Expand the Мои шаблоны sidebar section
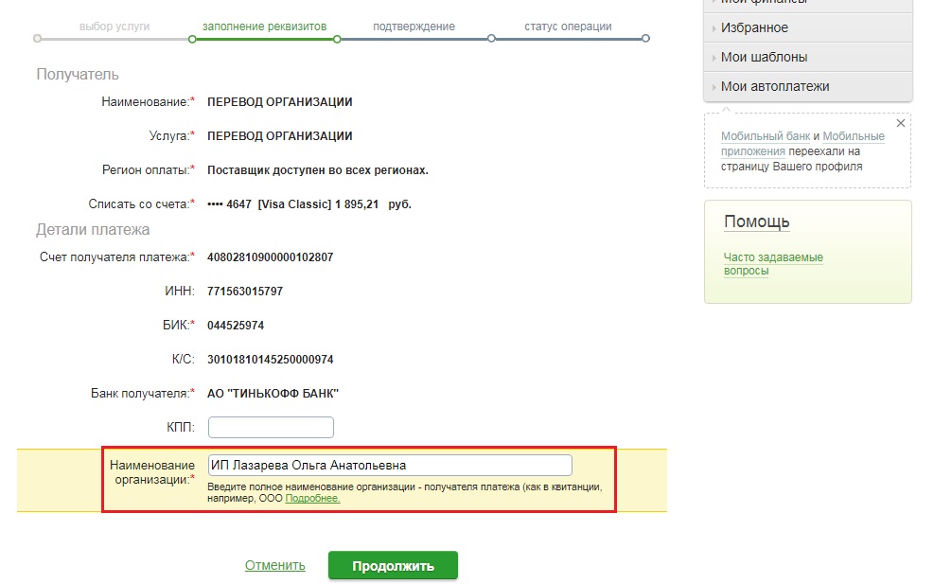 (808, 57)
